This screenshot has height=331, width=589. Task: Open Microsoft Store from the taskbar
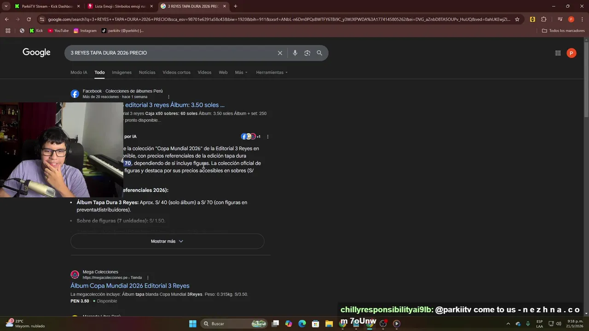(x=315, y=324)
